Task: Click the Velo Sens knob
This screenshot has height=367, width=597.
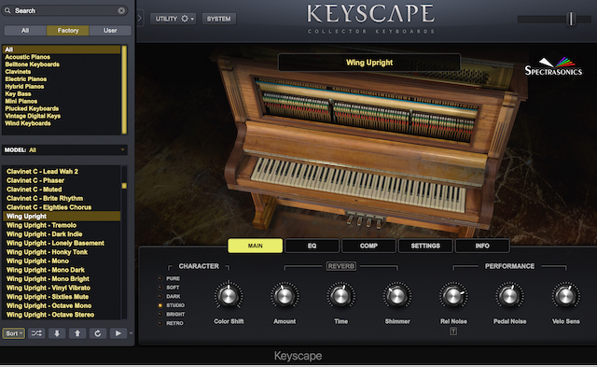Action: (566, 296)
